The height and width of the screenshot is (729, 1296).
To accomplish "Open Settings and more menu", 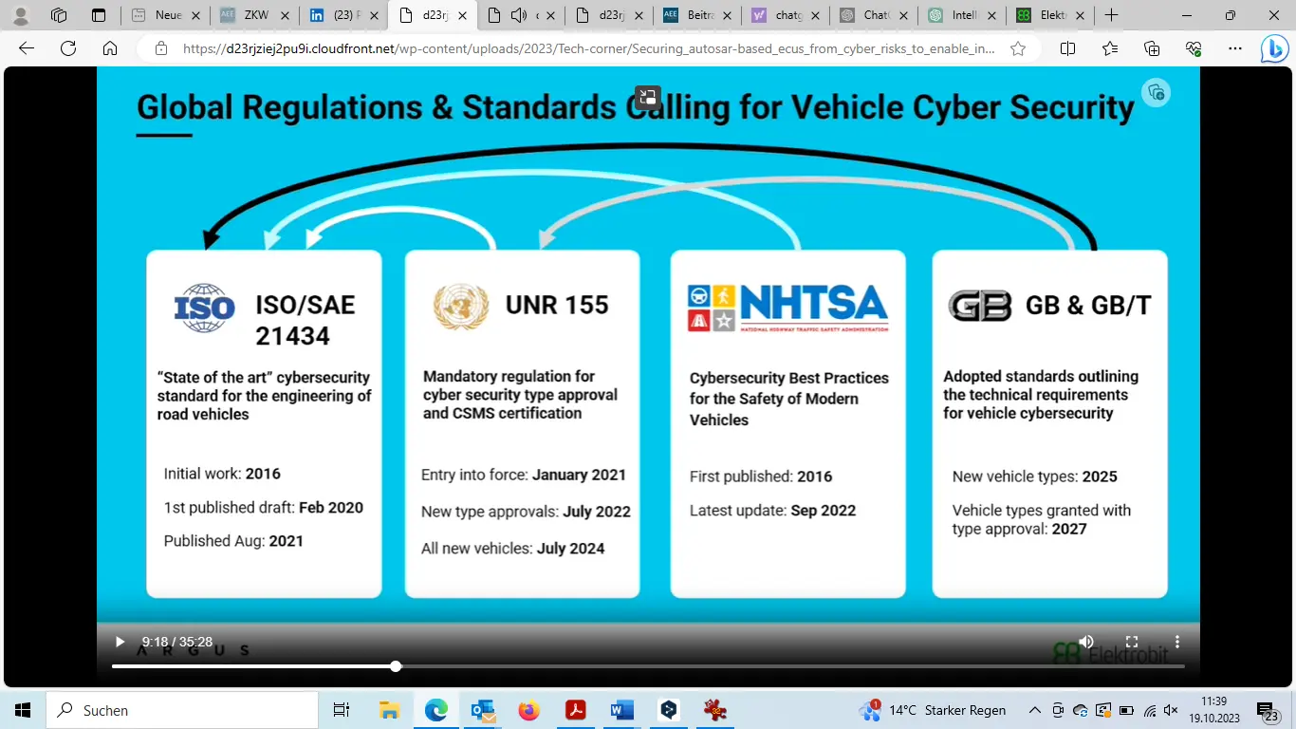I will [1234, 48].
